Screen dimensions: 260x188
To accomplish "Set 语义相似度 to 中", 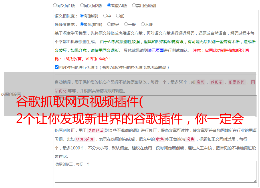I will 105,16.
